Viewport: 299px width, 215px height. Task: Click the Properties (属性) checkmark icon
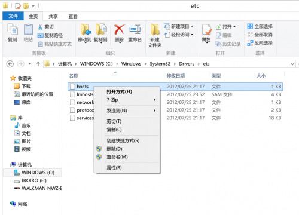click(x=206, y=30)
